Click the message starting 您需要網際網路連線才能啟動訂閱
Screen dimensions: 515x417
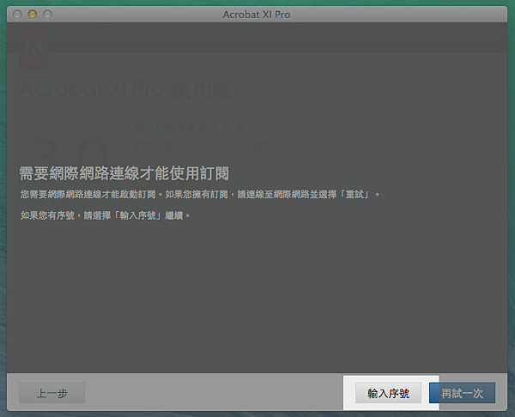(x=200, y=195)
